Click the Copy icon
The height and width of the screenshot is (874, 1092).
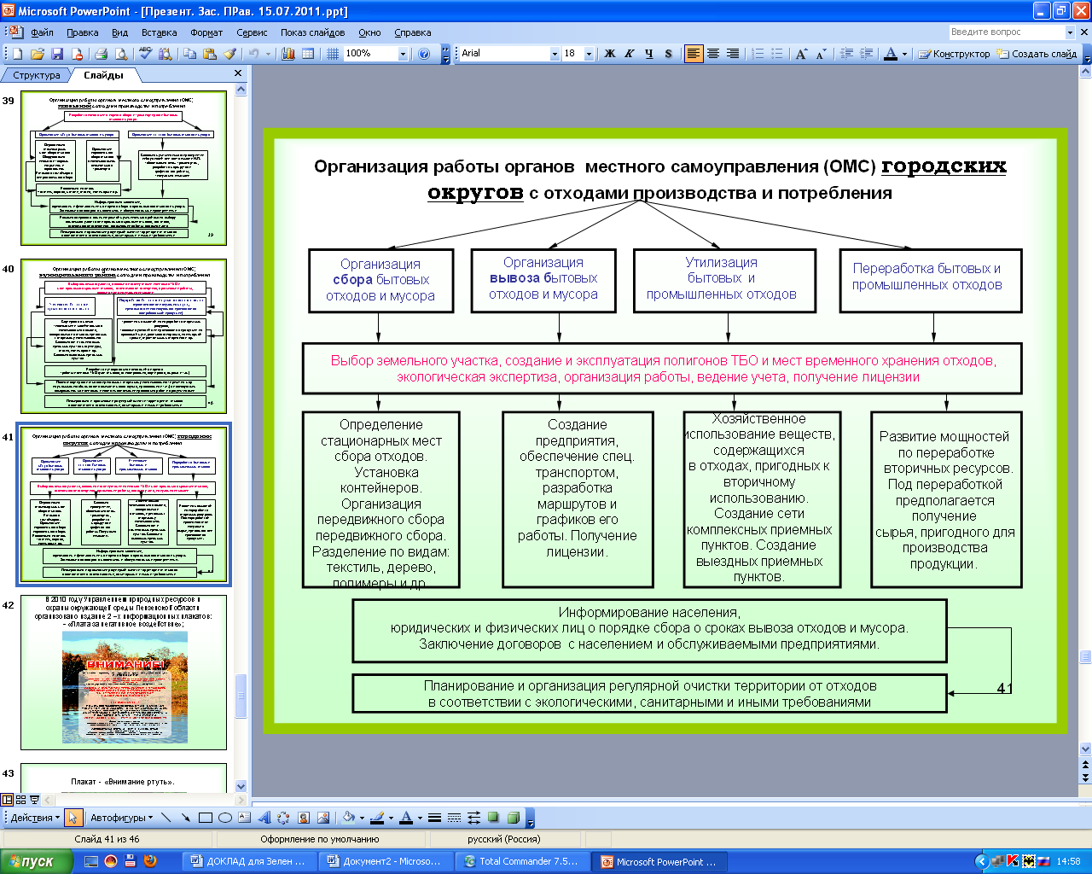pos(190,54)
